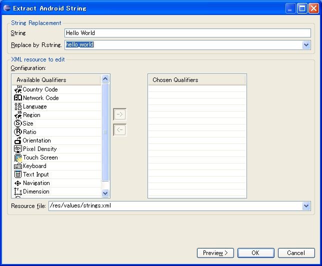322x266 pixels.
Task: Open the Replace by R.string dropdown
Action: pyautogui.click(x=306, y=45)
